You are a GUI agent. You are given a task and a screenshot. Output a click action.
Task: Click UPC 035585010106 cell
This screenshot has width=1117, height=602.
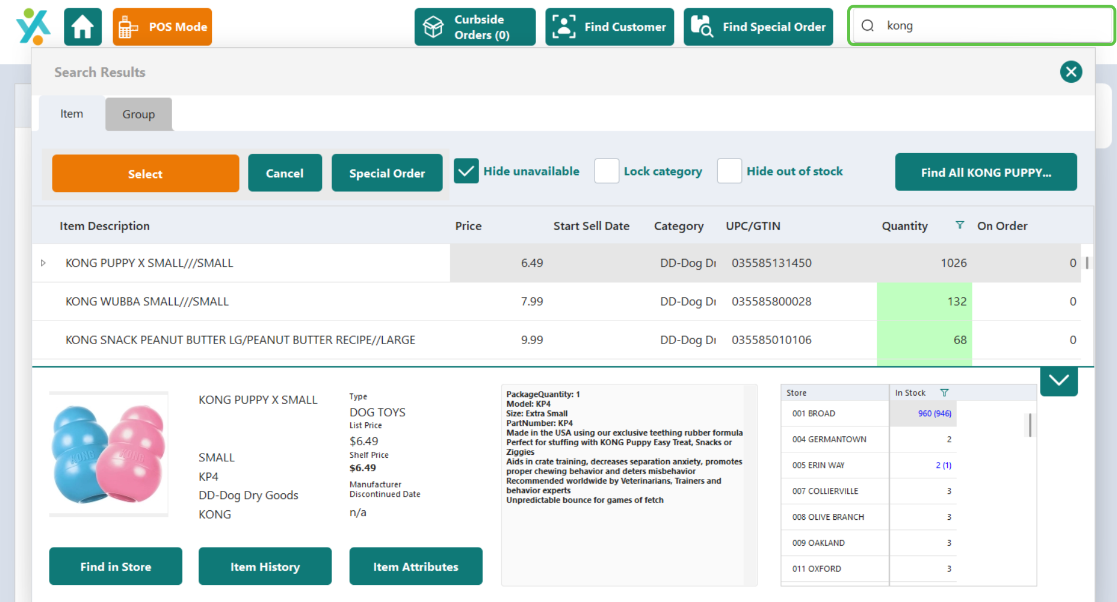click(771, 340)
